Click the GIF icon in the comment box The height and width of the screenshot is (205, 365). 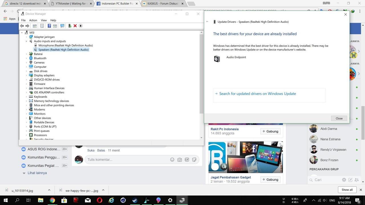(x=187, y=160)
